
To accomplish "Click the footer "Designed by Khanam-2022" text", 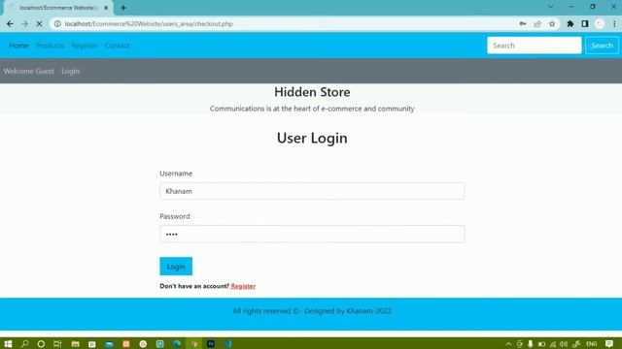I will [348, 311].
